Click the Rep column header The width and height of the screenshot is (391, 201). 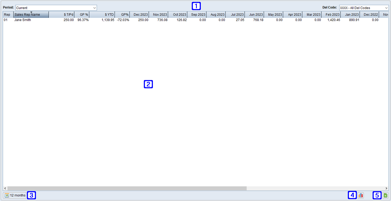(x=7, y=14)
